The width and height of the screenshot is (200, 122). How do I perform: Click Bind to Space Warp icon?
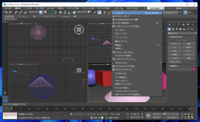25,12
